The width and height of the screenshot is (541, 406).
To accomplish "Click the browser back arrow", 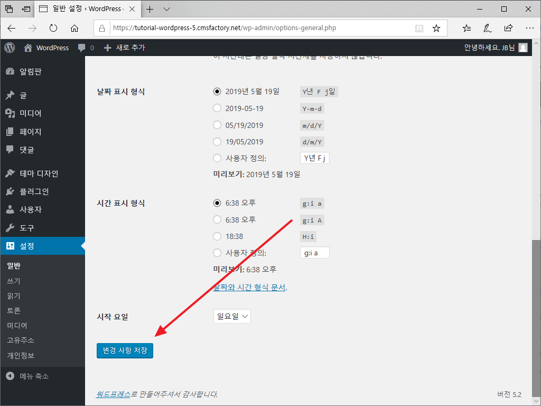I will pos(12,29).
